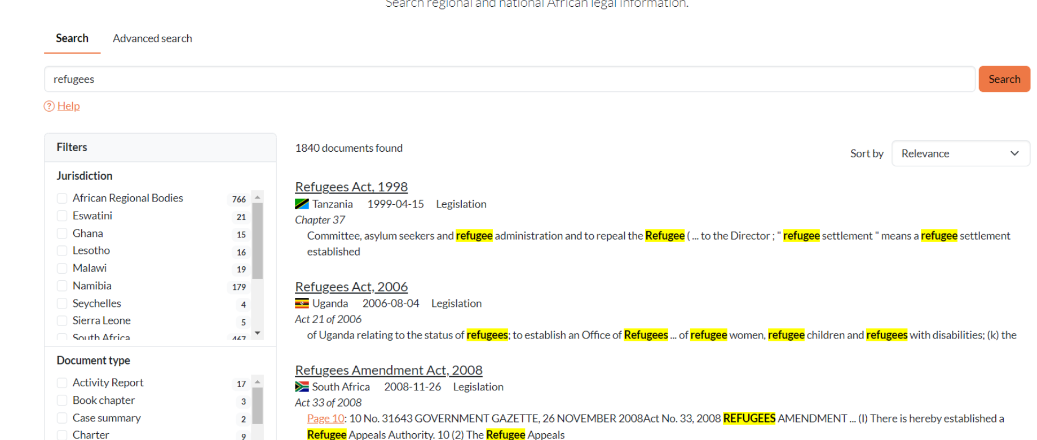
Task: Open the Sort by Relevance dropdown
Action: tap(960, 153)
